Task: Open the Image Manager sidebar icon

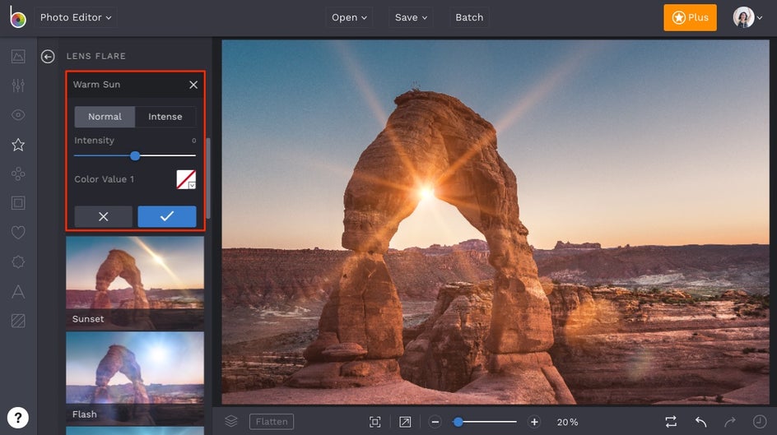Action: click(18, 57)
